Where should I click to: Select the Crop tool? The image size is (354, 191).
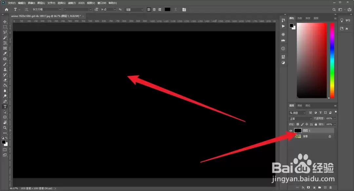coord(5,43)
